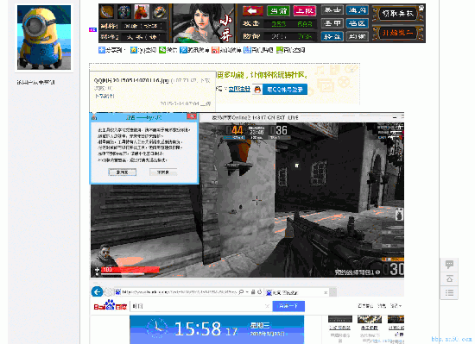Open the sidebar list view icon

coord(449,292)
